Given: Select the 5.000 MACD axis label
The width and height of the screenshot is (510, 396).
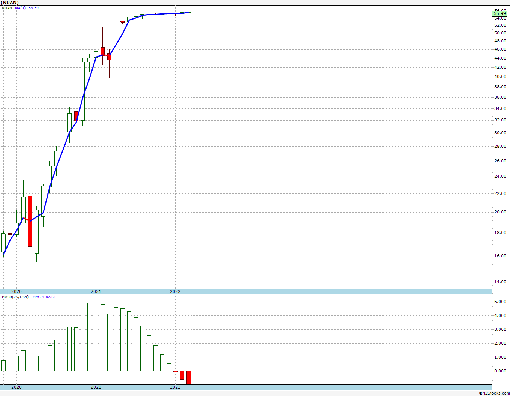Looking at the screenshot, I should [500, 301].
